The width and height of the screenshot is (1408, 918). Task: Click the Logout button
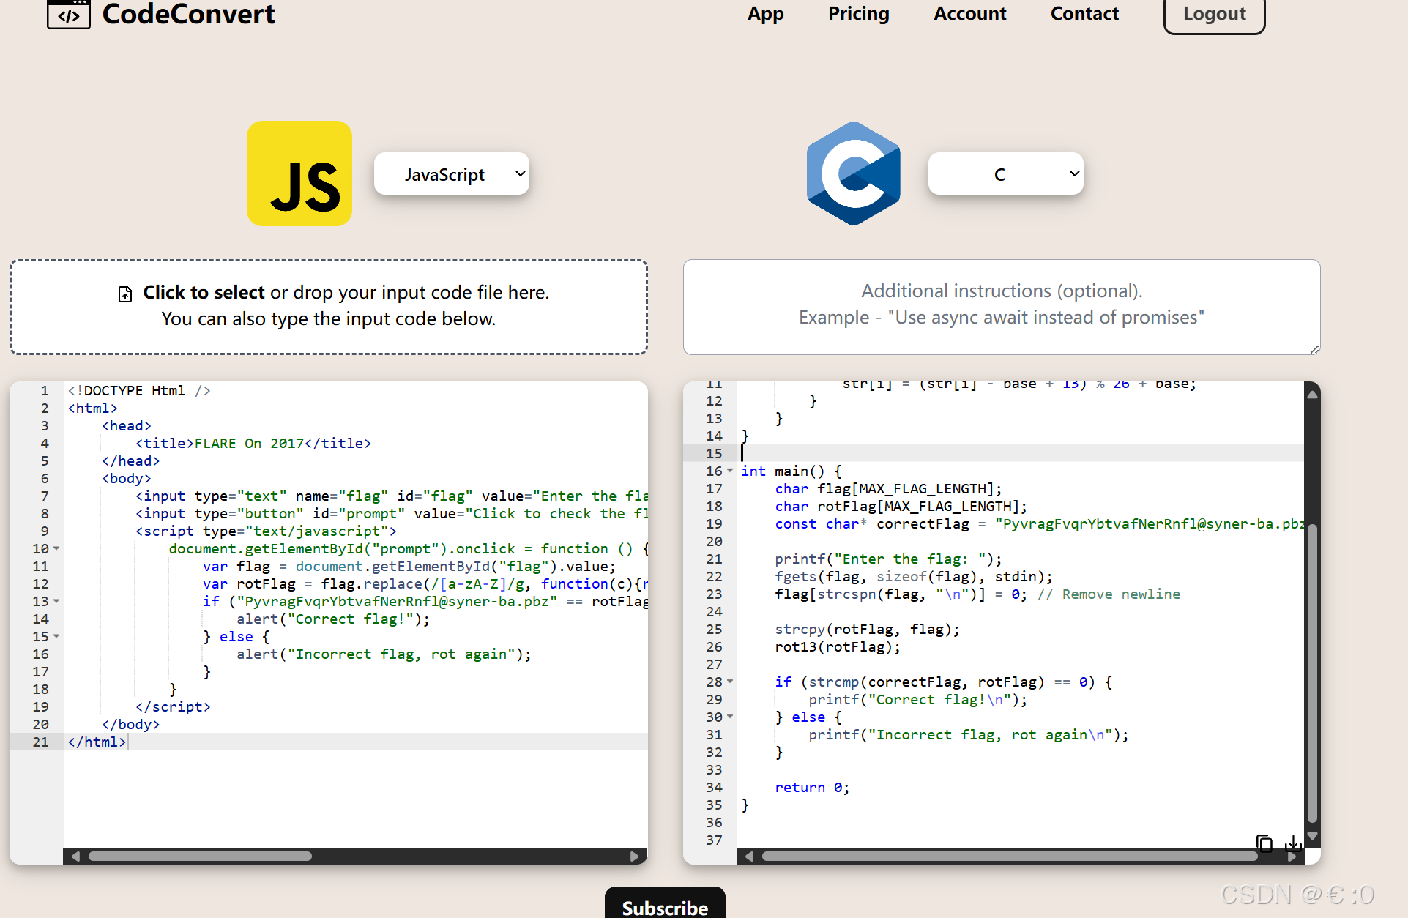click(1214, 14)
